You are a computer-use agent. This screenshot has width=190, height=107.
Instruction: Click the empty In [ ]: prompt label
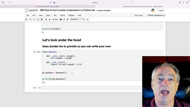point(37,88)
